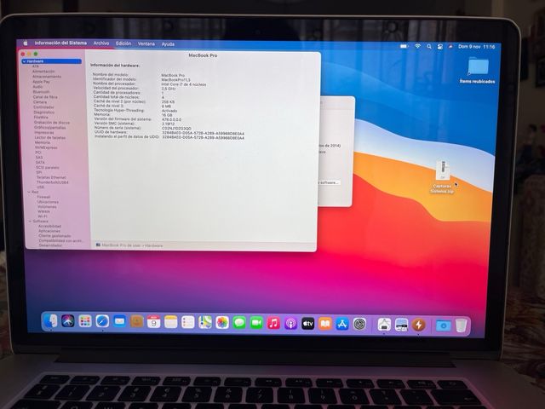545x409 pixels.
Task: Select Accesibilidad under Software
Action: click(x=49, y=226)
